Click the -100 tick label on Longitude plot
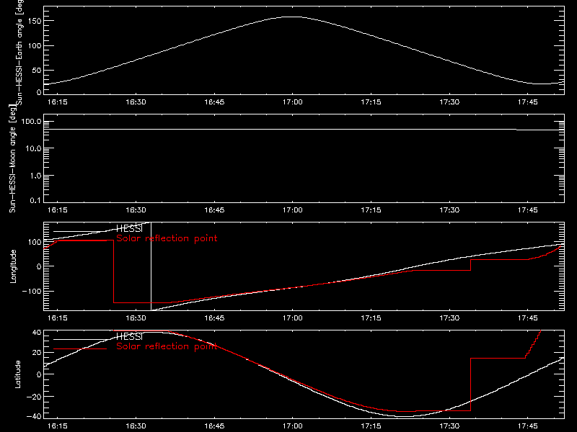577x432 pixels. coord(32,291)
